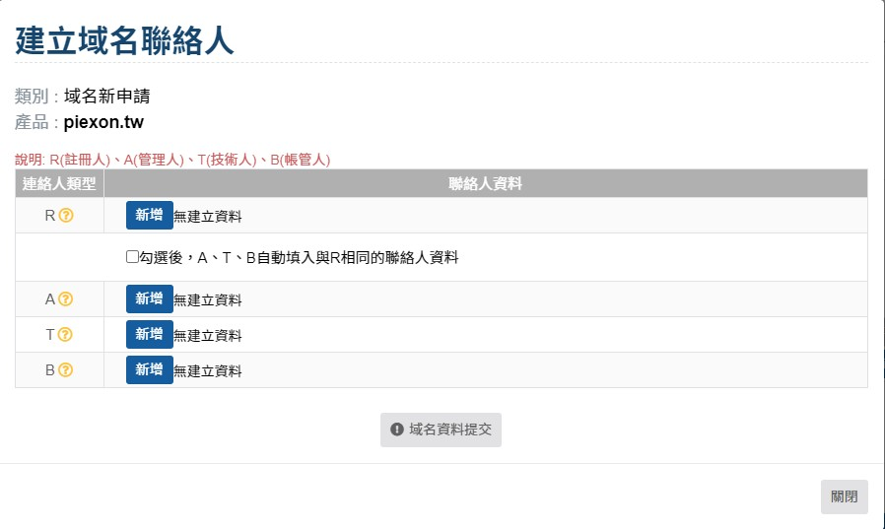Click the 勾選後 auto-fill label text
The height and width of the screenshot is (529, 885).
pyautogui.click(x=300, y=258)
